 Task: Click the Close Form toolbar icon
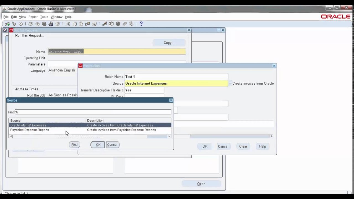(58, 24)
